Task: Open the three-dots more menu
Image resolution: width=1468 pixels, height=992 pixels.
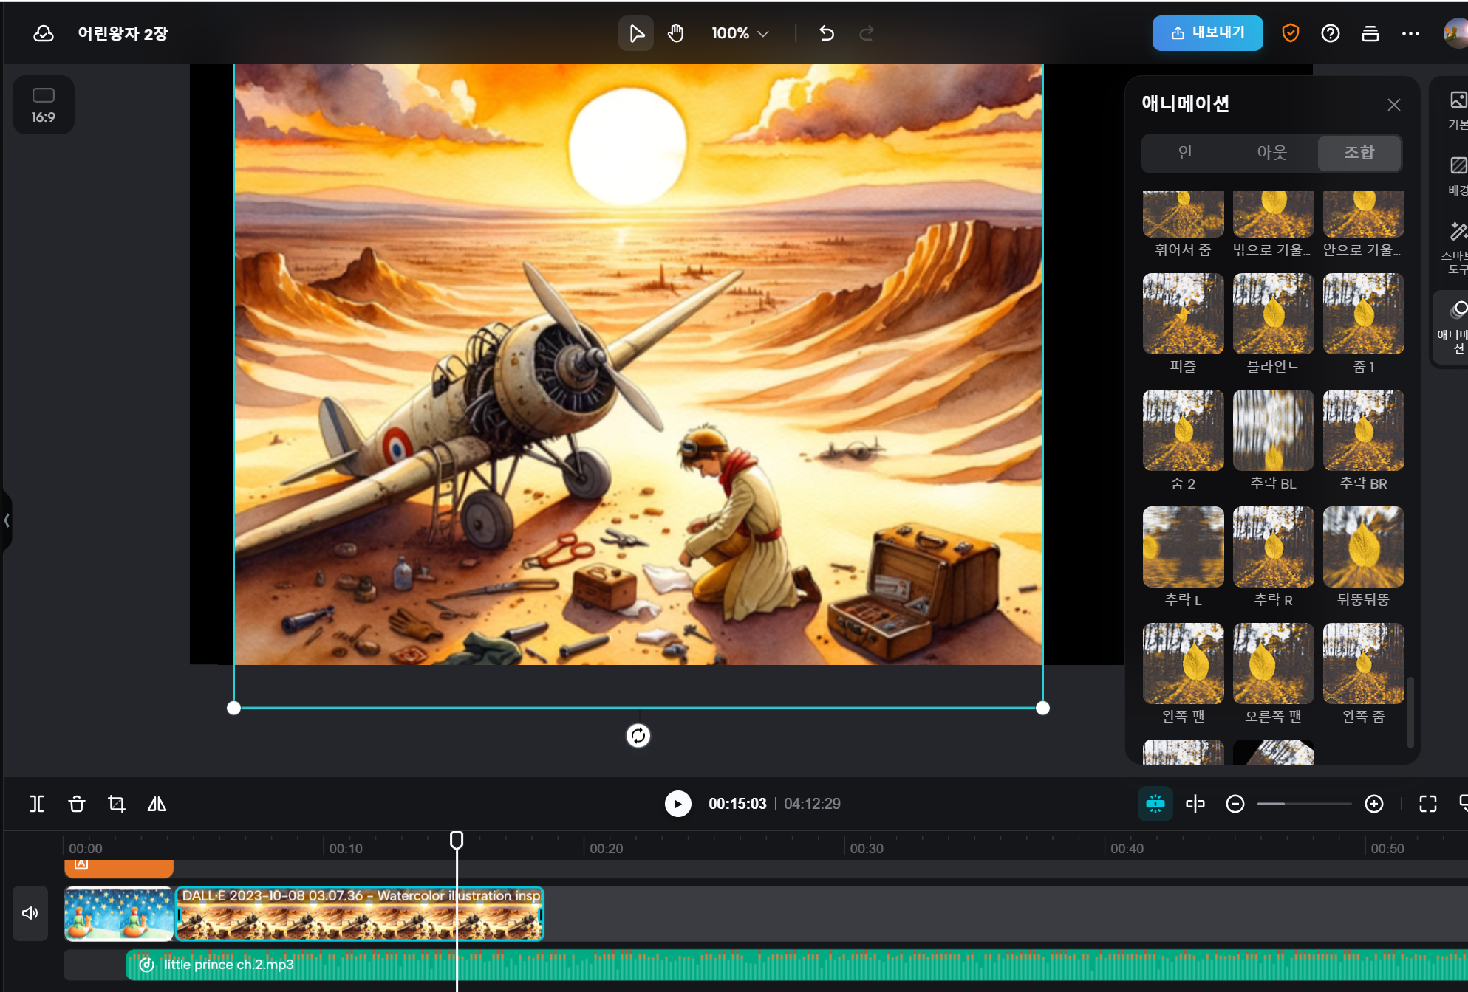Action: tap(1410, 33)
